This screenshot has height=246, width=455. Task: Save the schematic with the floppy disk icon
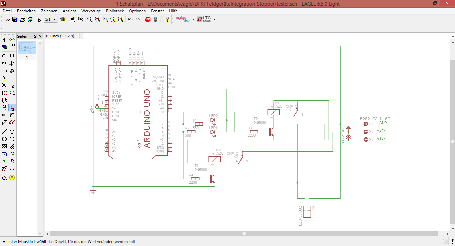(15, 19)
